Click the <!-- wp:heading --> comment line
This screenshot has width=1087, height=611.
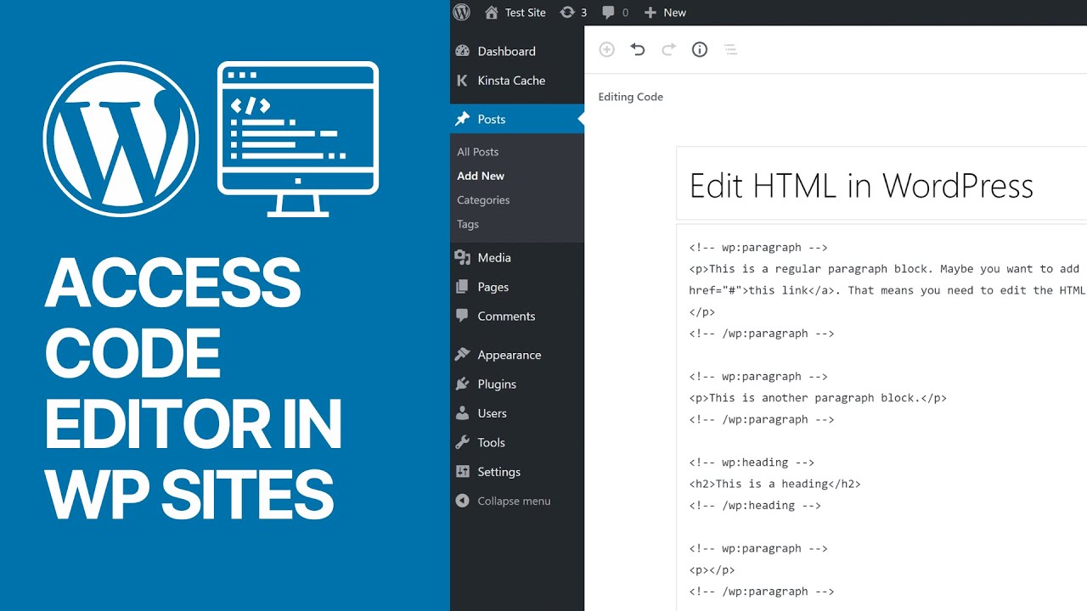pyautogui.click(x=752, y=462)
